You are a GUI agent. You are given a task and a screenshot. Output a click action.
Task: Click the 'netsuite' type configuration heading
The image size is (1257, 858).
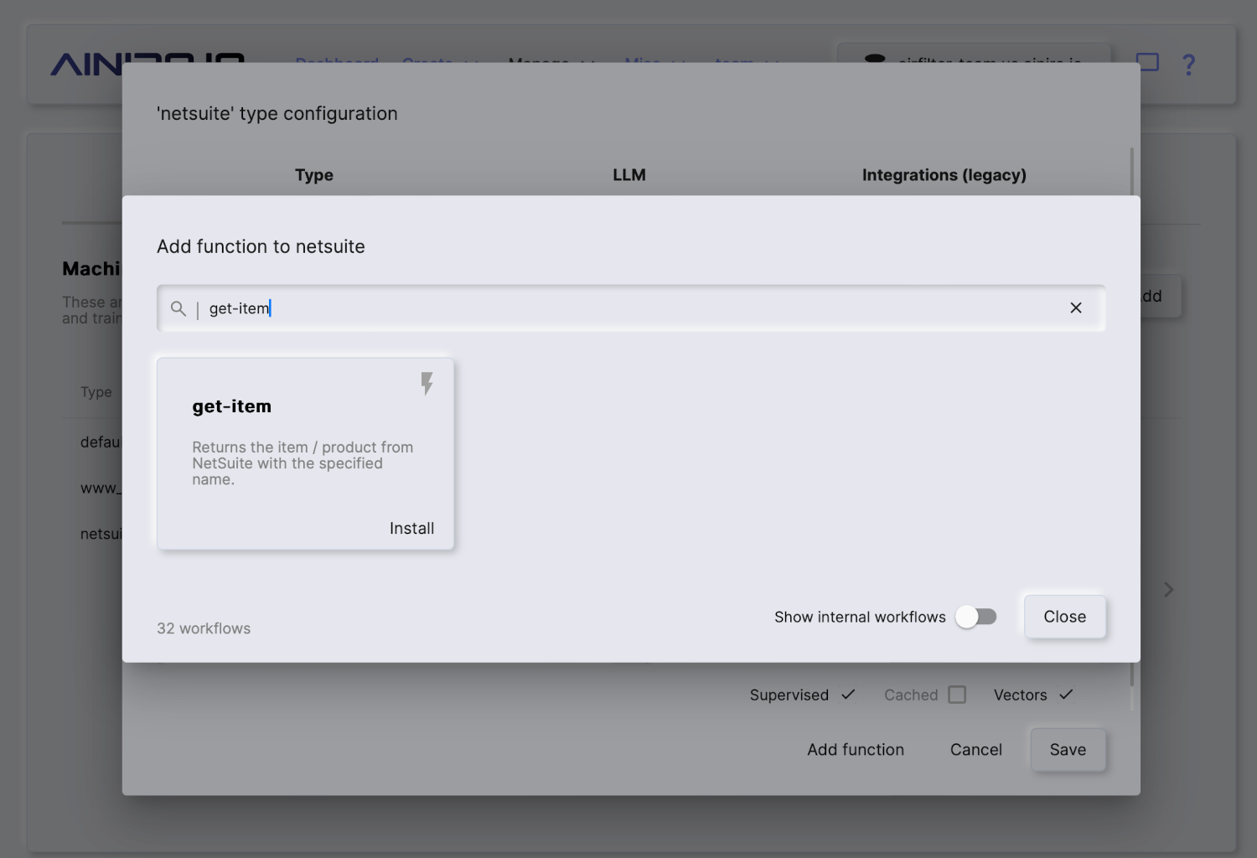[x=277, y=113]
